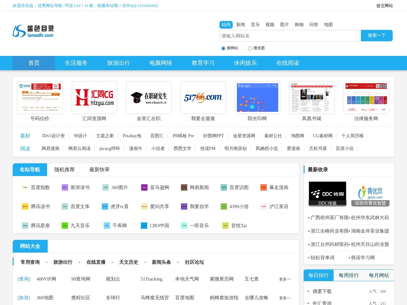407x305 pixels.
Task: Open the 汇同资源网 thumbnail
Action: coord(94,98)
